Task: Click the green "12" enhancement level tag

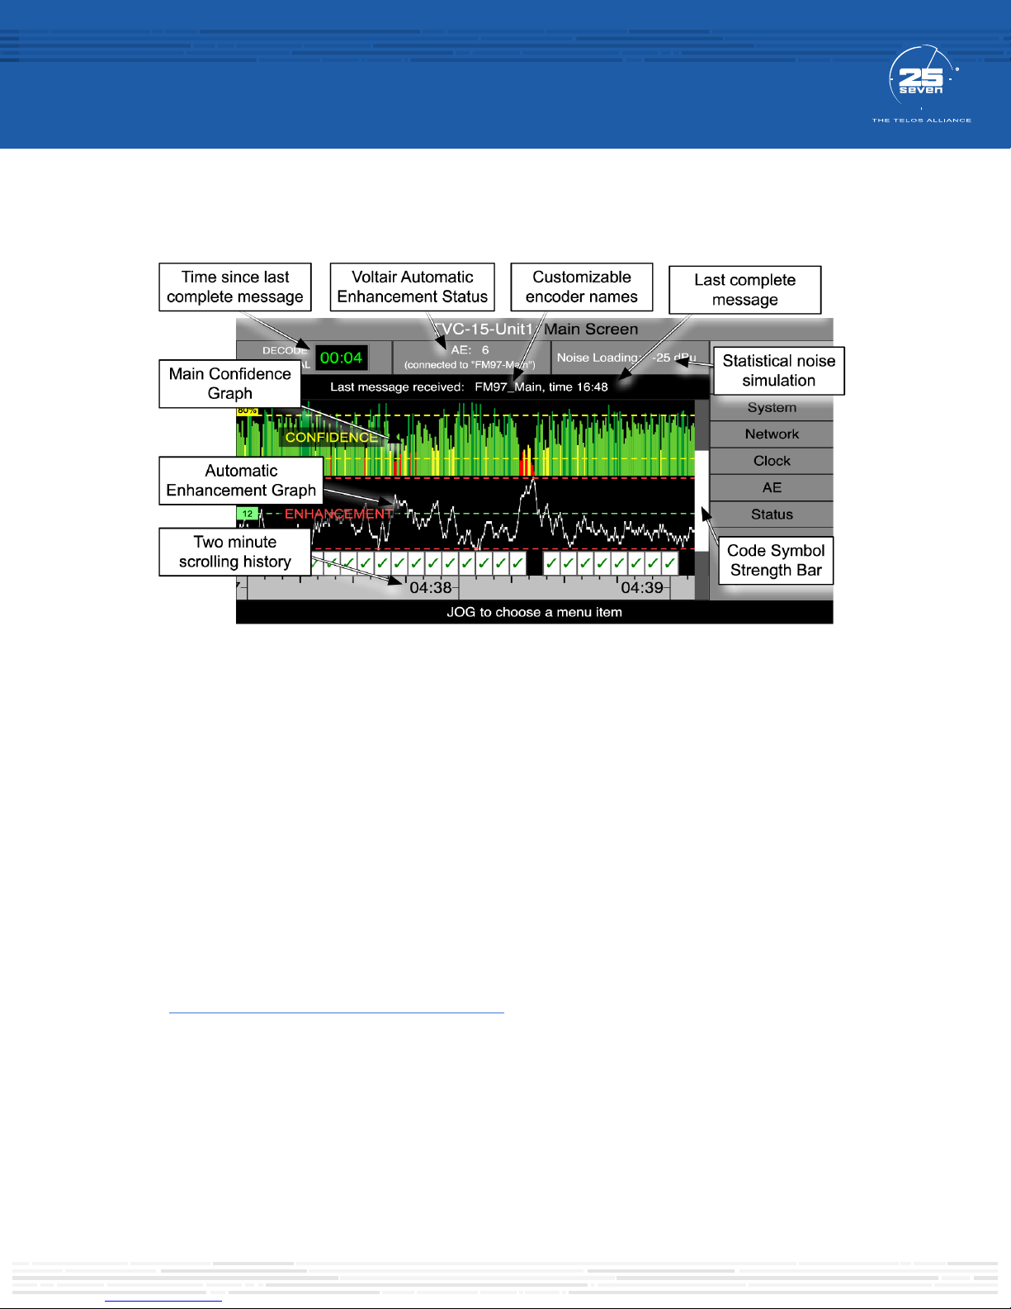Action: pos(248,514)
